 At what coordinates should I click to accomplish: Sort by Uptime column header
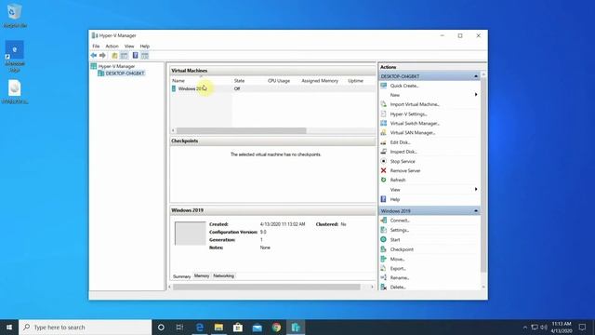tap(355, 81)
